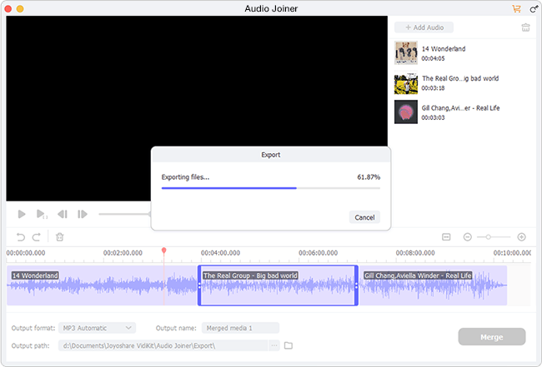Fit the timeline to the window
The width and height of the screenshot is (542, 367).
coord(446,237)
